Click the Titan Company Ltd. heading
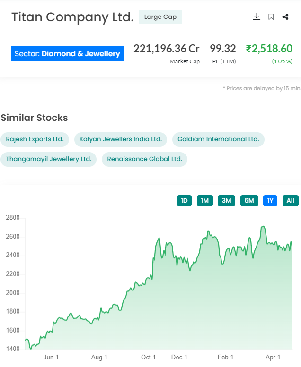This screenshot has width=301, height=367. [x=72, y=17]
